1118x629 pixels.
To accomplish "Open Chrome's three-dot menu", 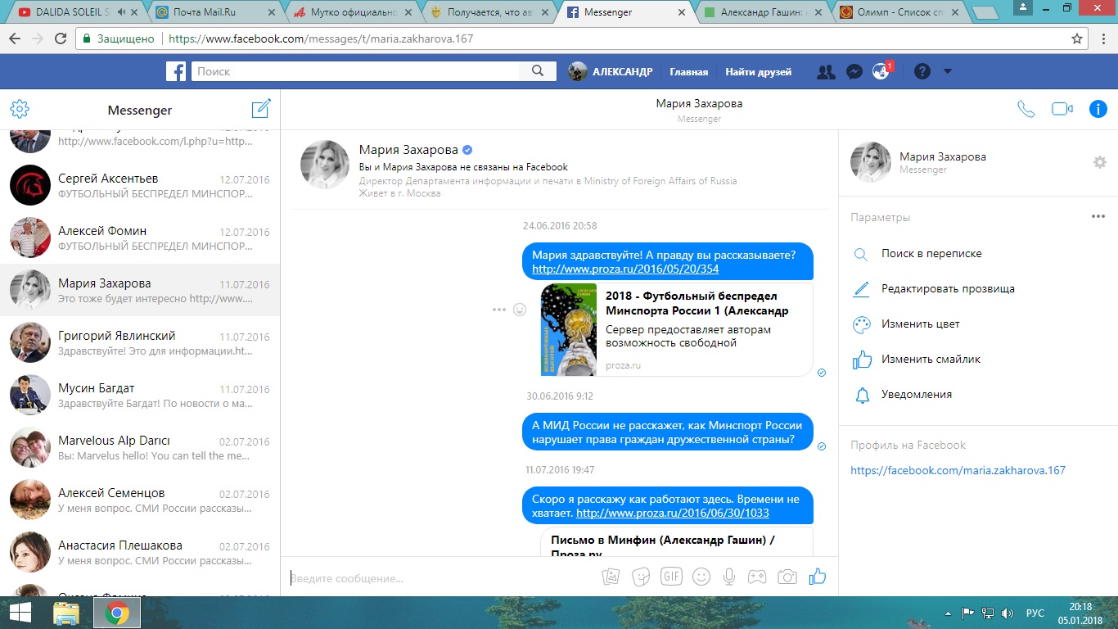I will pos(1102,38).
